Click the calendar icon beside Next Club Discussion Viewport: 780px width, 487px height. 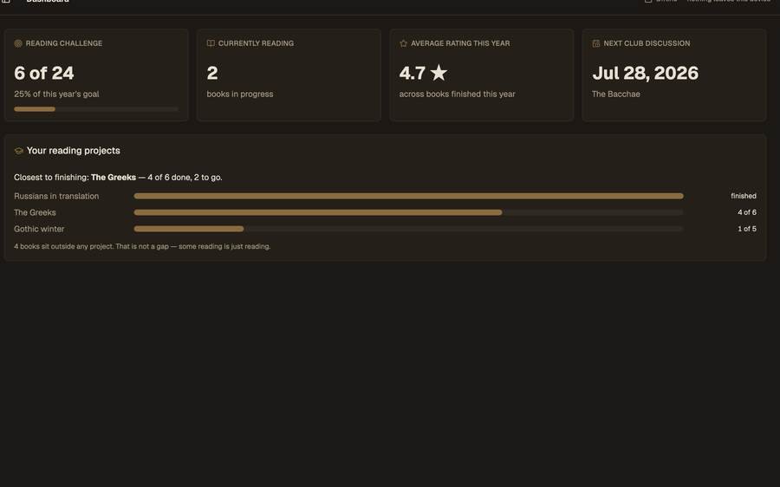pyautogui.click(x=596, y=43)
